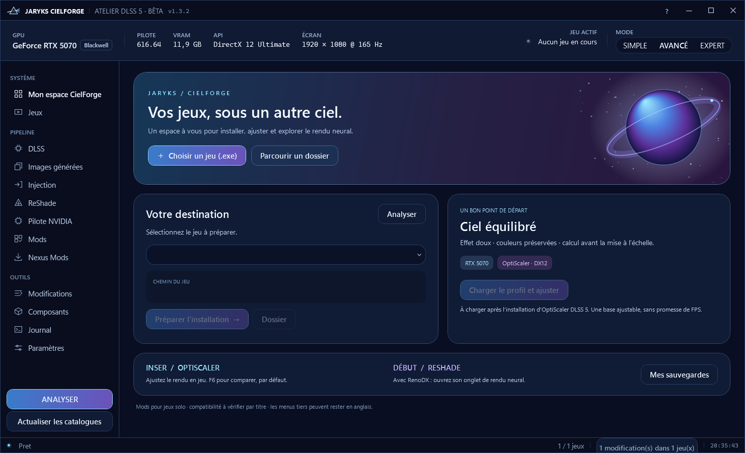Open the Nexus Mods section

(x=59, y=257)
